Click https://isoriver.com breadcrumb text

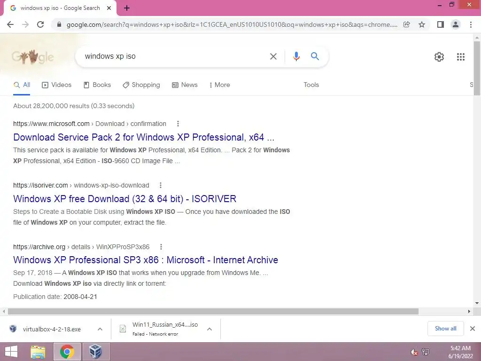tap(40, 185)
